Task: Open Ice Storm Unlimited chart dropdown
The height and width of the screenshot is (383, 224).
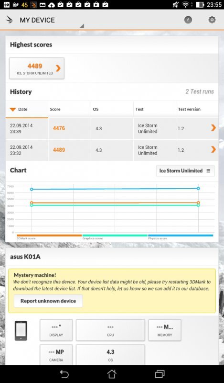Action: 185,171
